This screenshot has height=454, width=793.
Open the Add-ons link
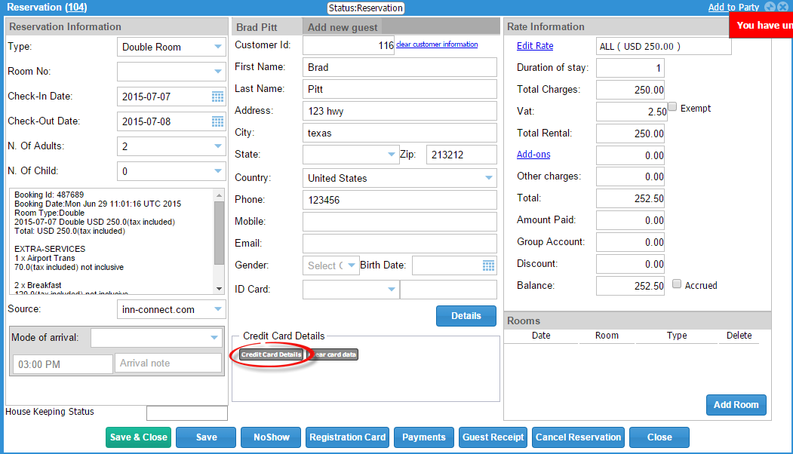533,155
